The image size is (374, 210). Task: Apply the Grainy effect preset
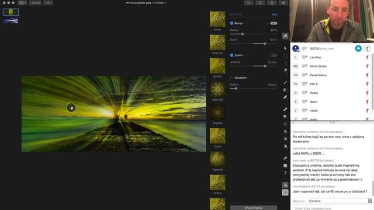(217, 183)
